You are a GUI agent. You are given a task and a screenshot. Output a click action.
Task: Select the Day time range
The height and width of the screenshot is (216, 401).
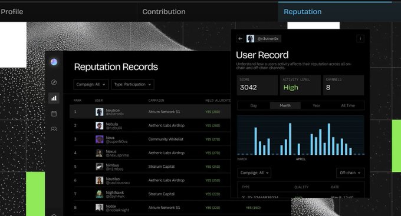[x=254, y=105]
